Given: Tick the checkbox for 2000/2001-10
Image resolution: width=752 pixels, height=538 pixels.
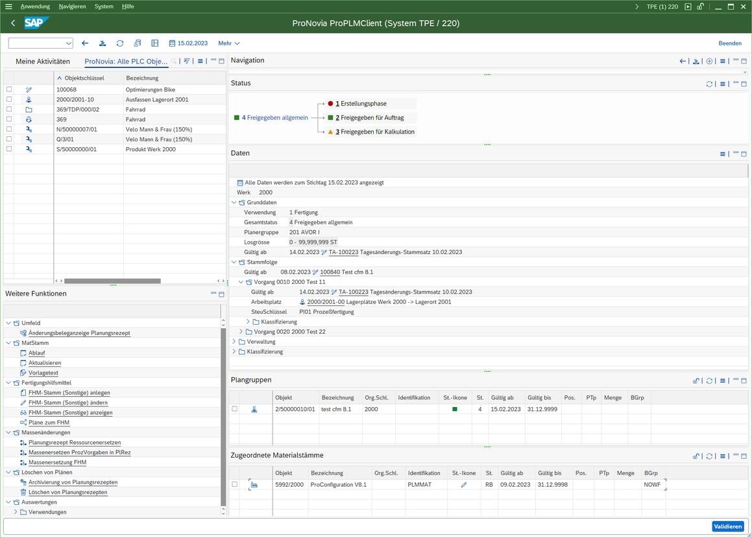Looking at the screenshot, I should (9, 99).
